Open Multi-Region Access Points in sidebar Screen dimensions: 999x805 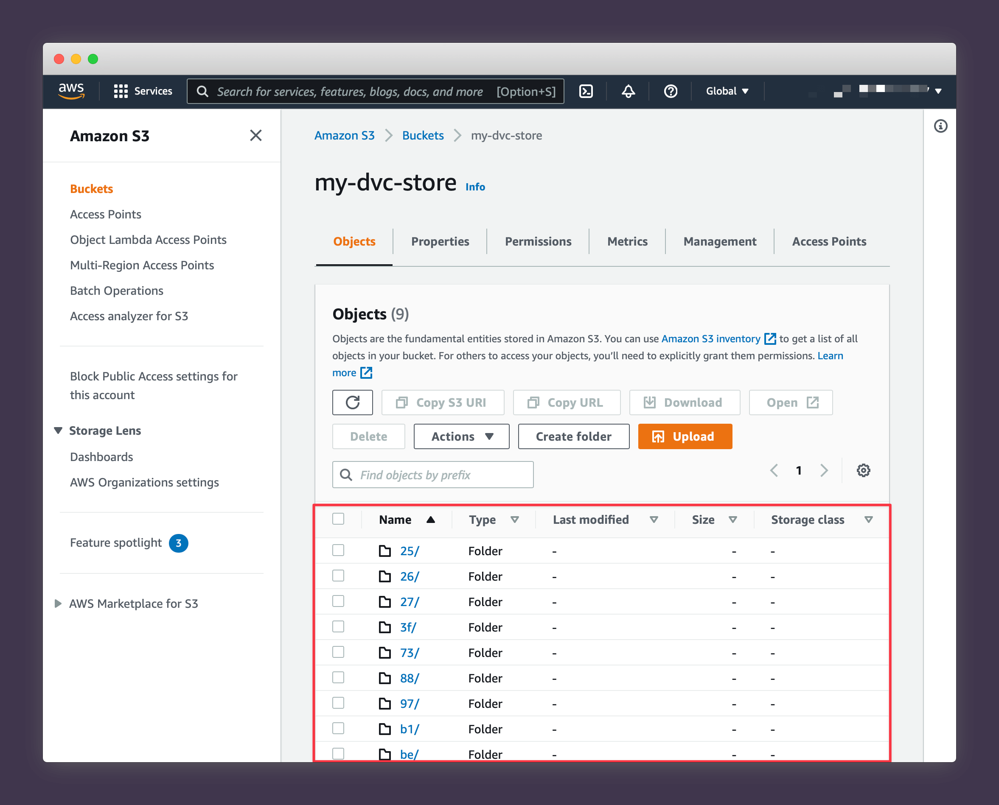tap(142, 265)
